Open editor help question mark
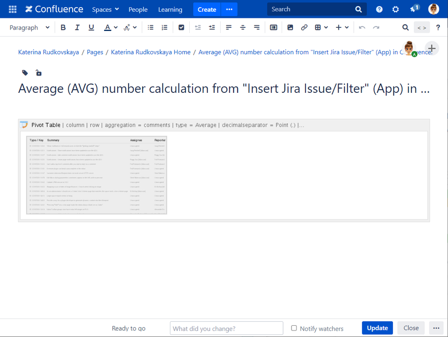Viewport: 448px width, 337px height. 438,27
